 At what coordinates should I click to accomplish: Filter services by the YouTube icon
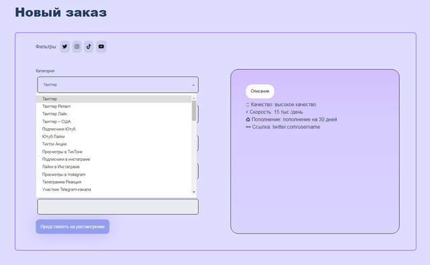(101, 46)
